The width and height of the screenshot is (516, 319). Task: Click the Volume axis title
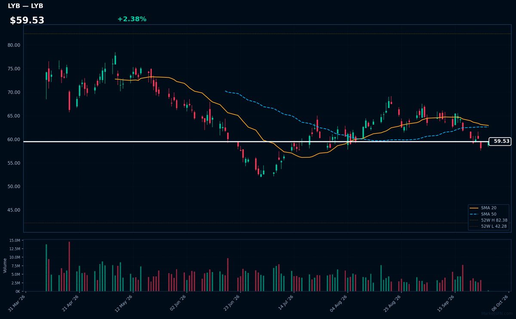(5, 265)
